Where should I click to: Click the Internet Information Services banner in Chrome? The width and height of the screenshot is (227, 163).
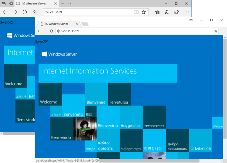tap(108, 73)
